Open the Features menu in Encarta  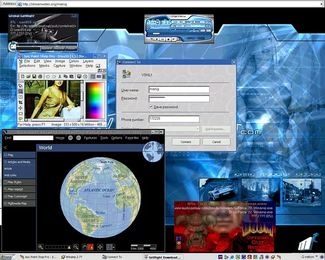point(90,138)
